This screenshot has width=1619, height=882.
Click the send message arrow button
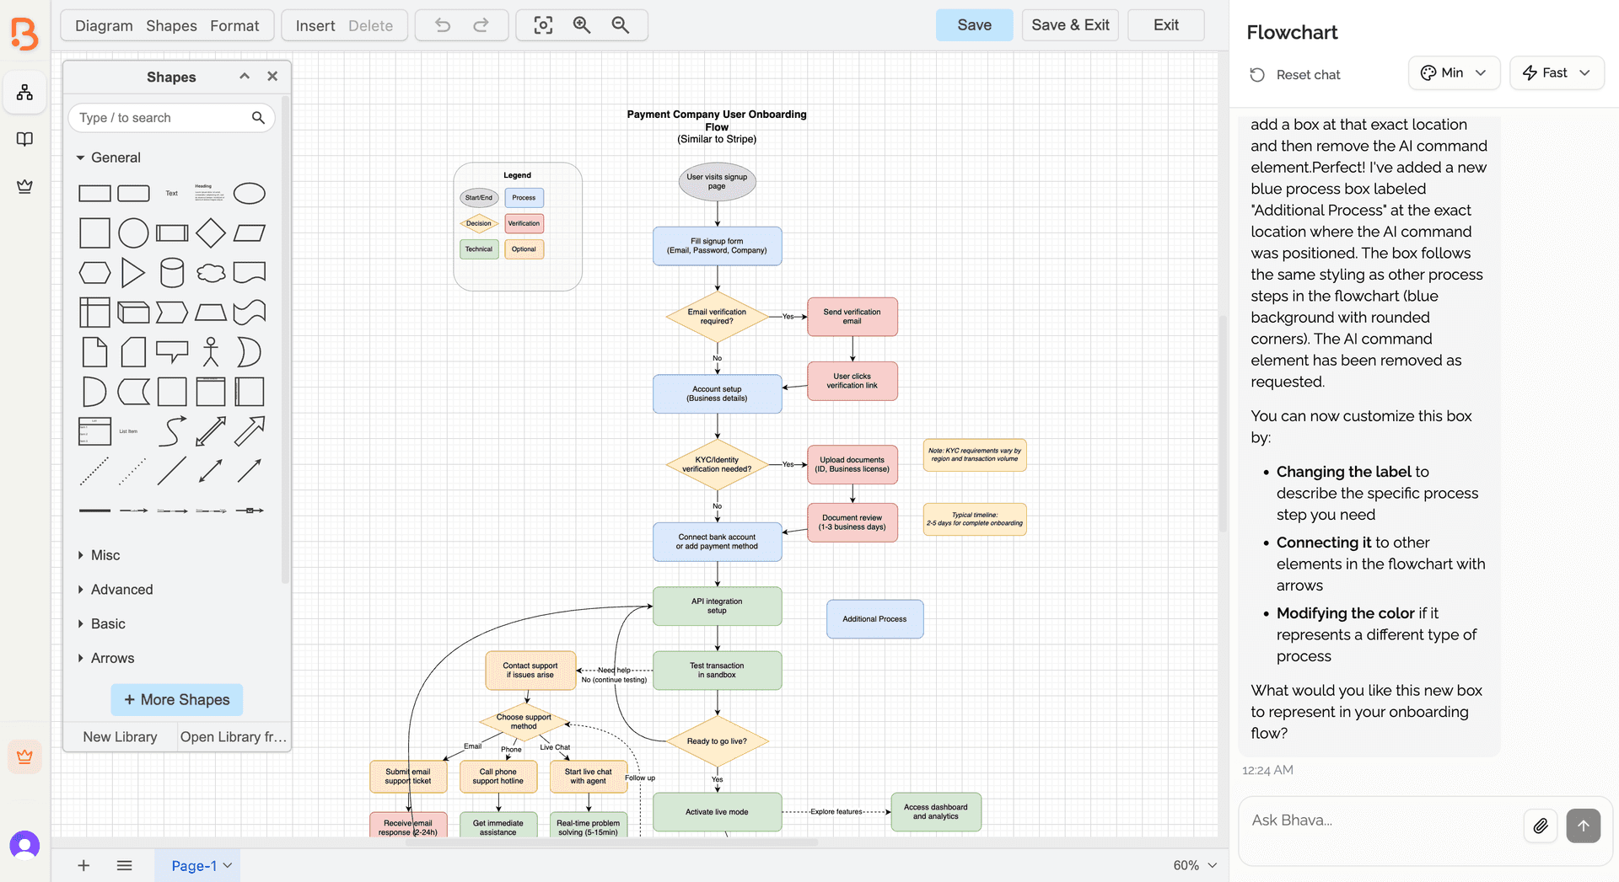point(1584,826)
